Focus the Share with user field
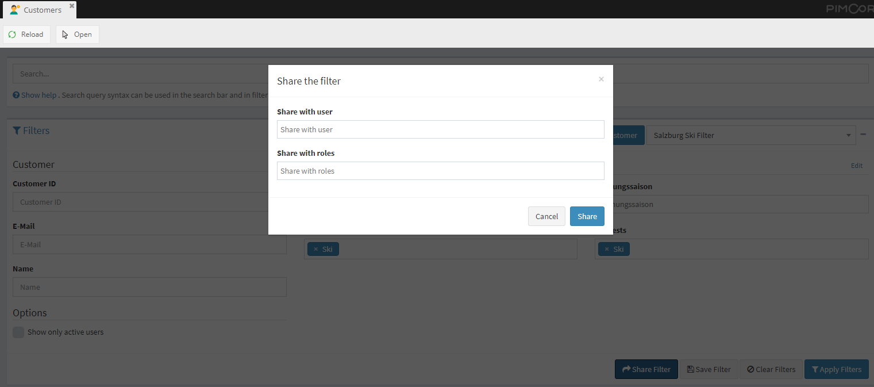 [x=440, y=129]
